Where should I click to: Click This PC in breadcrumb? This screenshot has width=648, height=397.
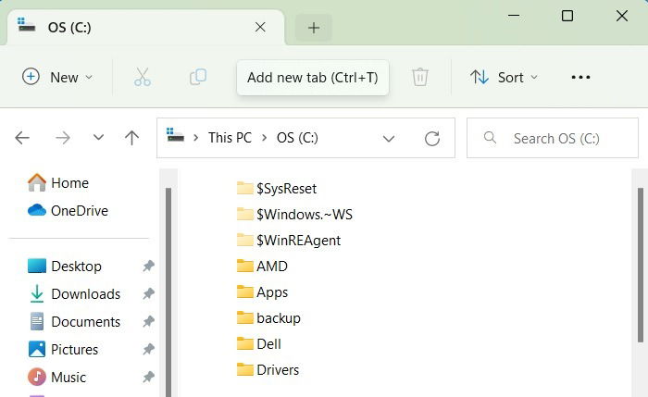coord(230,138)
